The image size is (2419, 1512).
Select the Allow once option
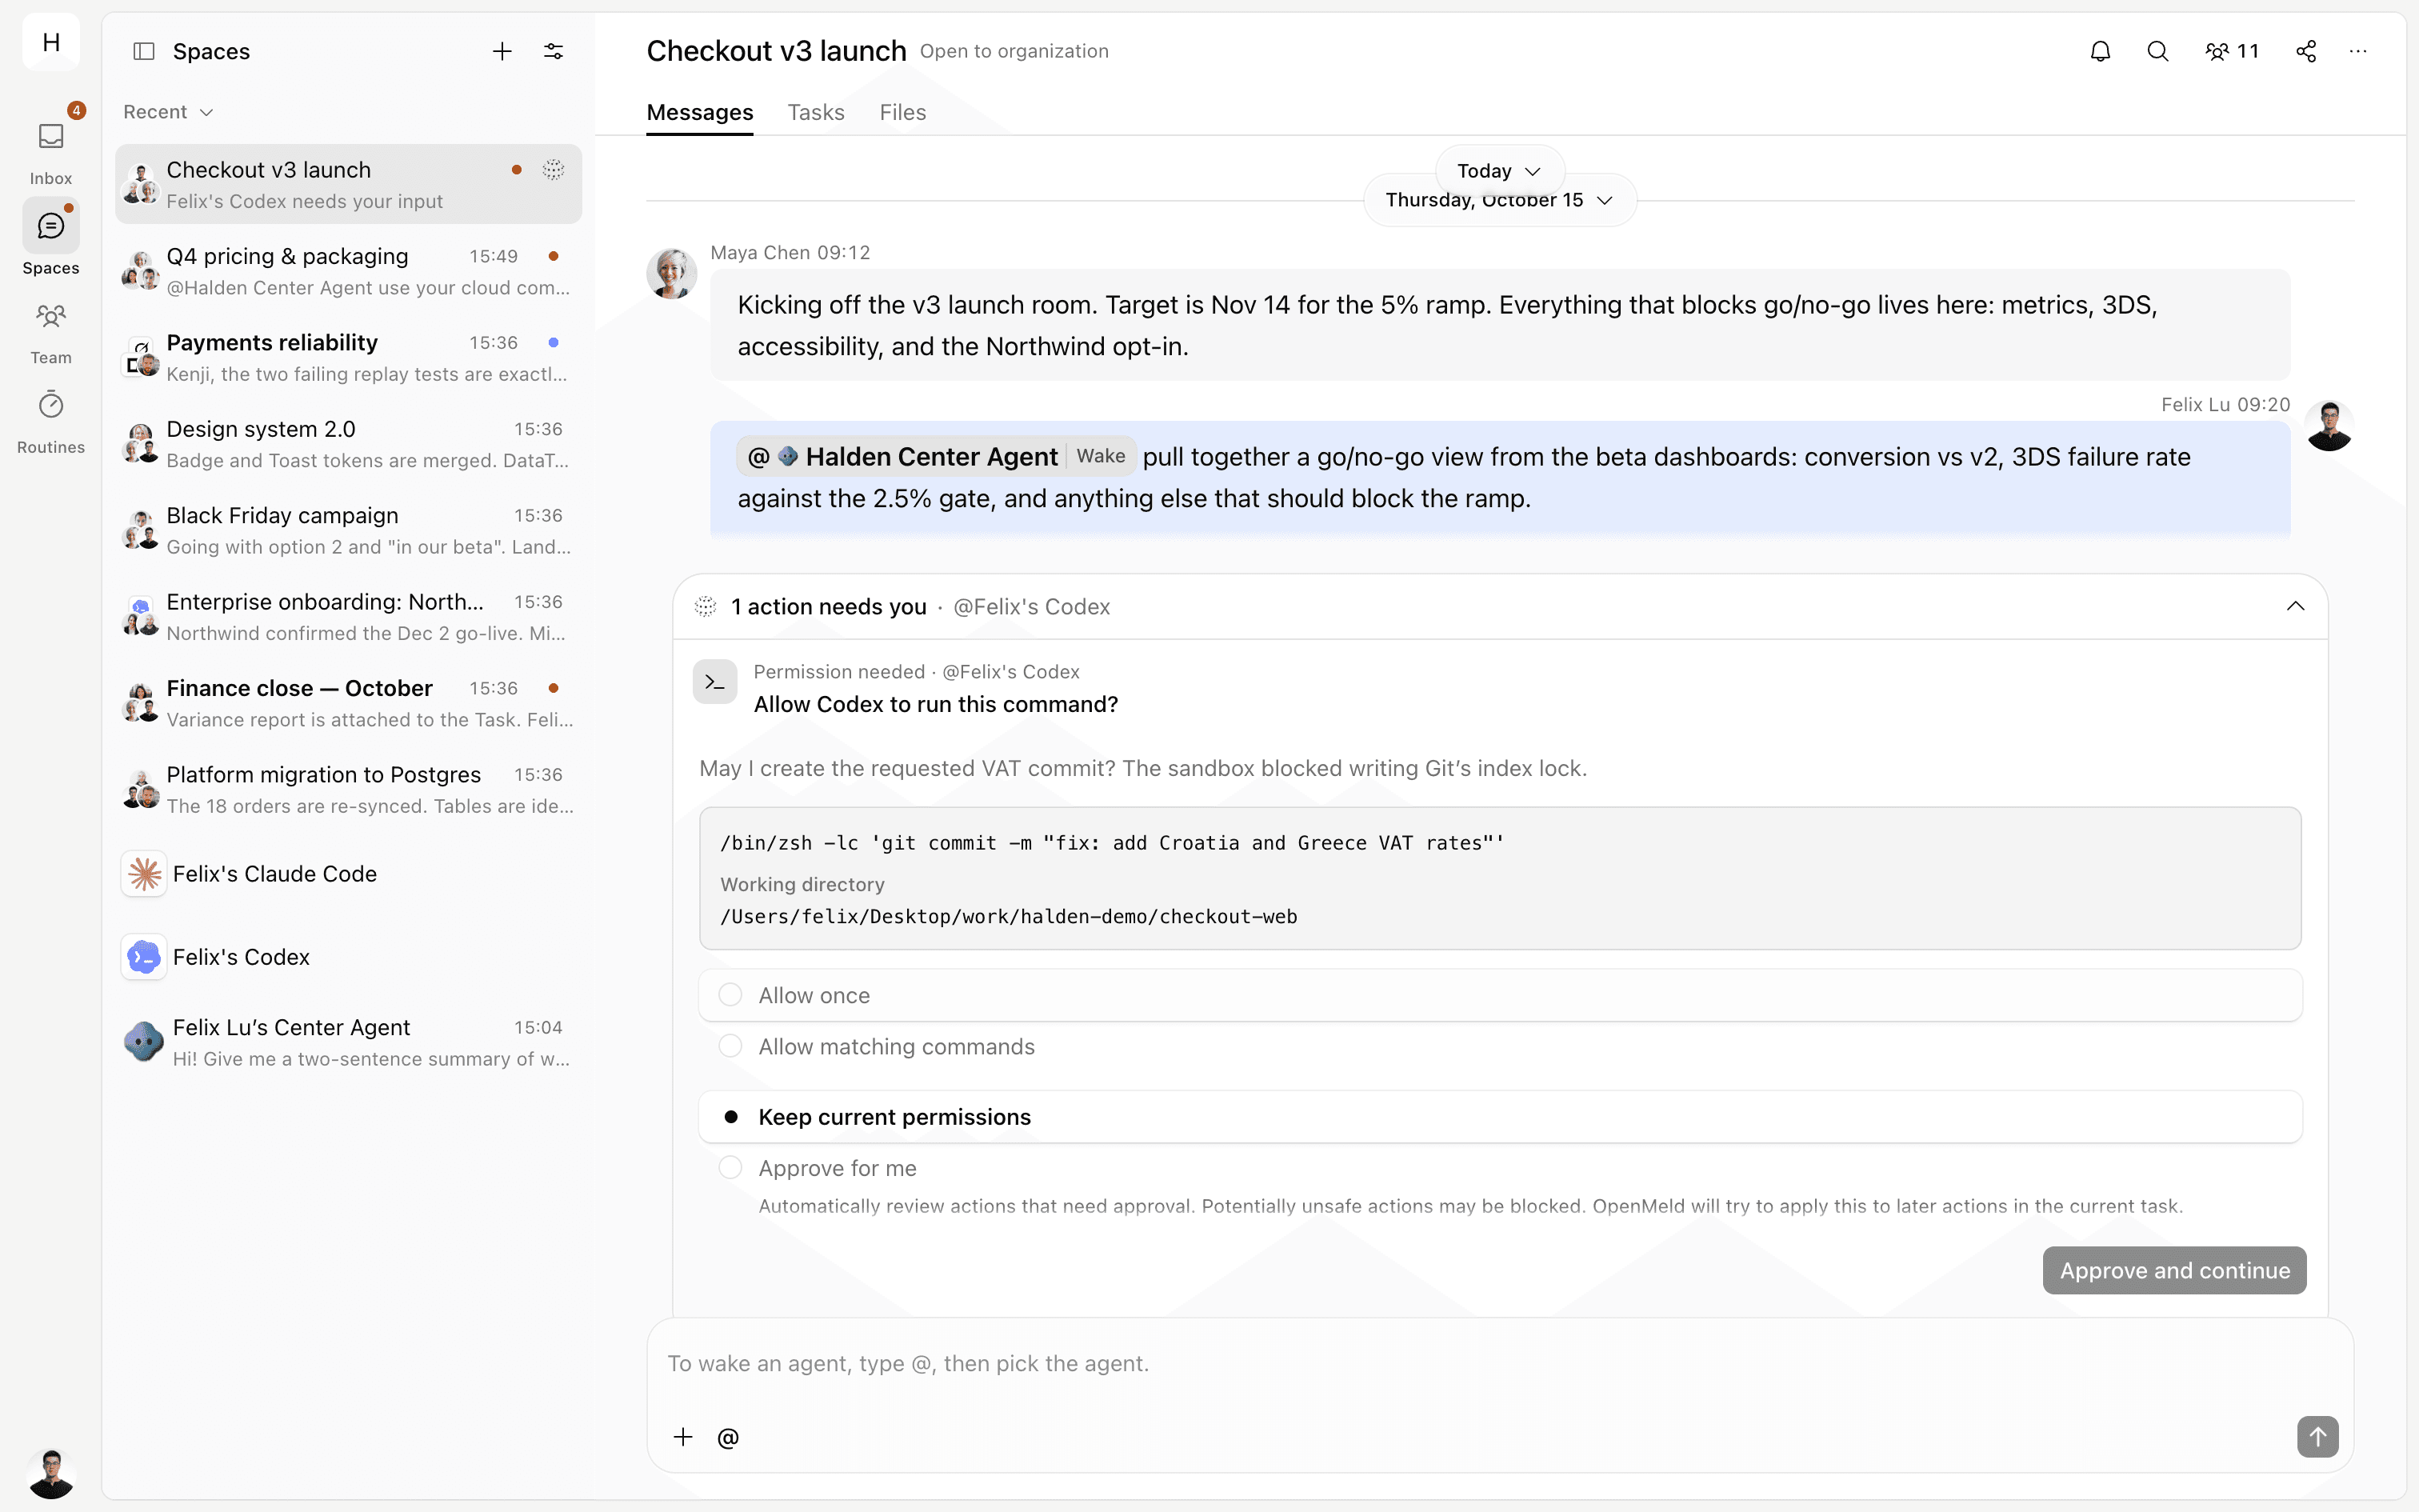pos(1501,995)
